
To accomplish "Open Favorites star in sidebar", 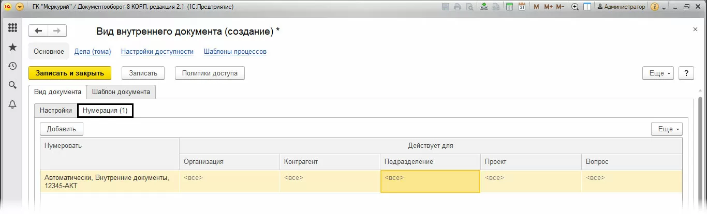I will pyautogui.click(x=12, y=47).
